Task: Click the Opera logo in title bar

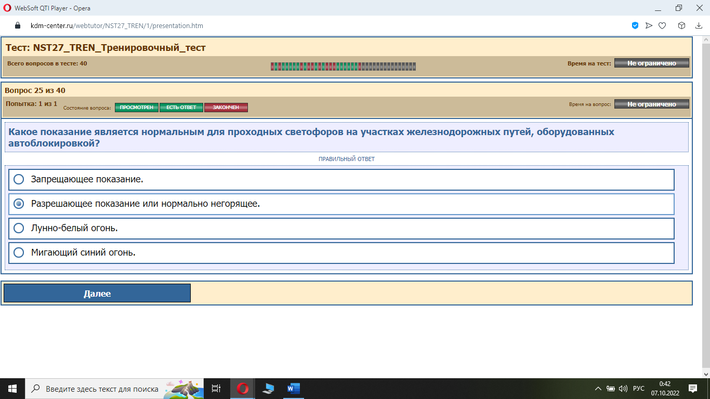Action: [7, 8]
